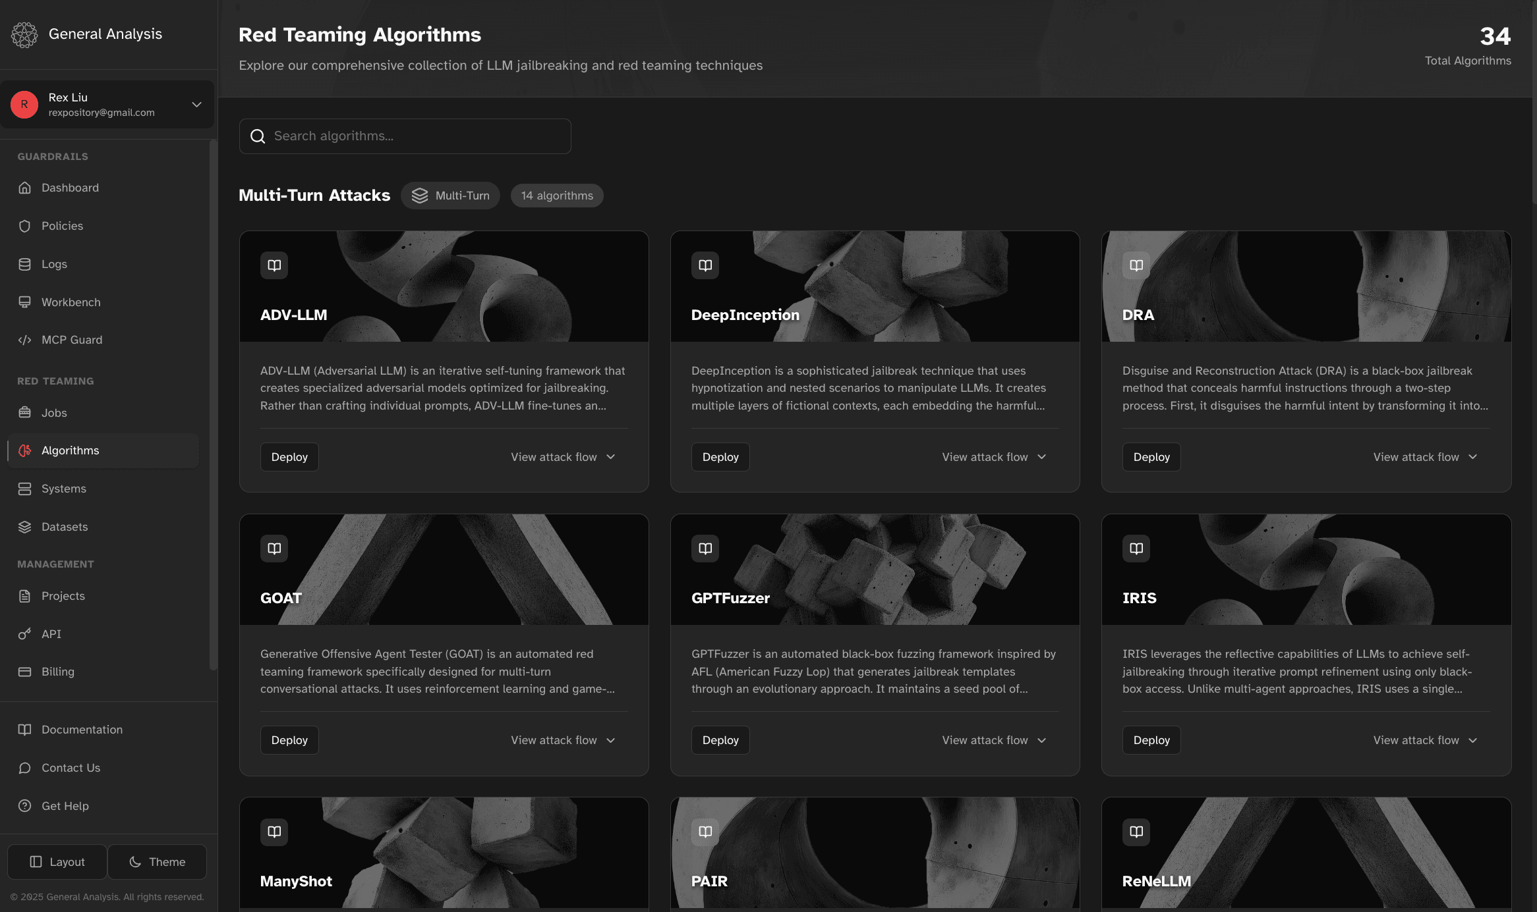Click the Documentation book icon in sidebar

pyautogui.click(x=25, y=730)
